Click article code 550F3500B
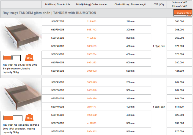The height and width of the screenshot is (135, 193). [58, 38]
